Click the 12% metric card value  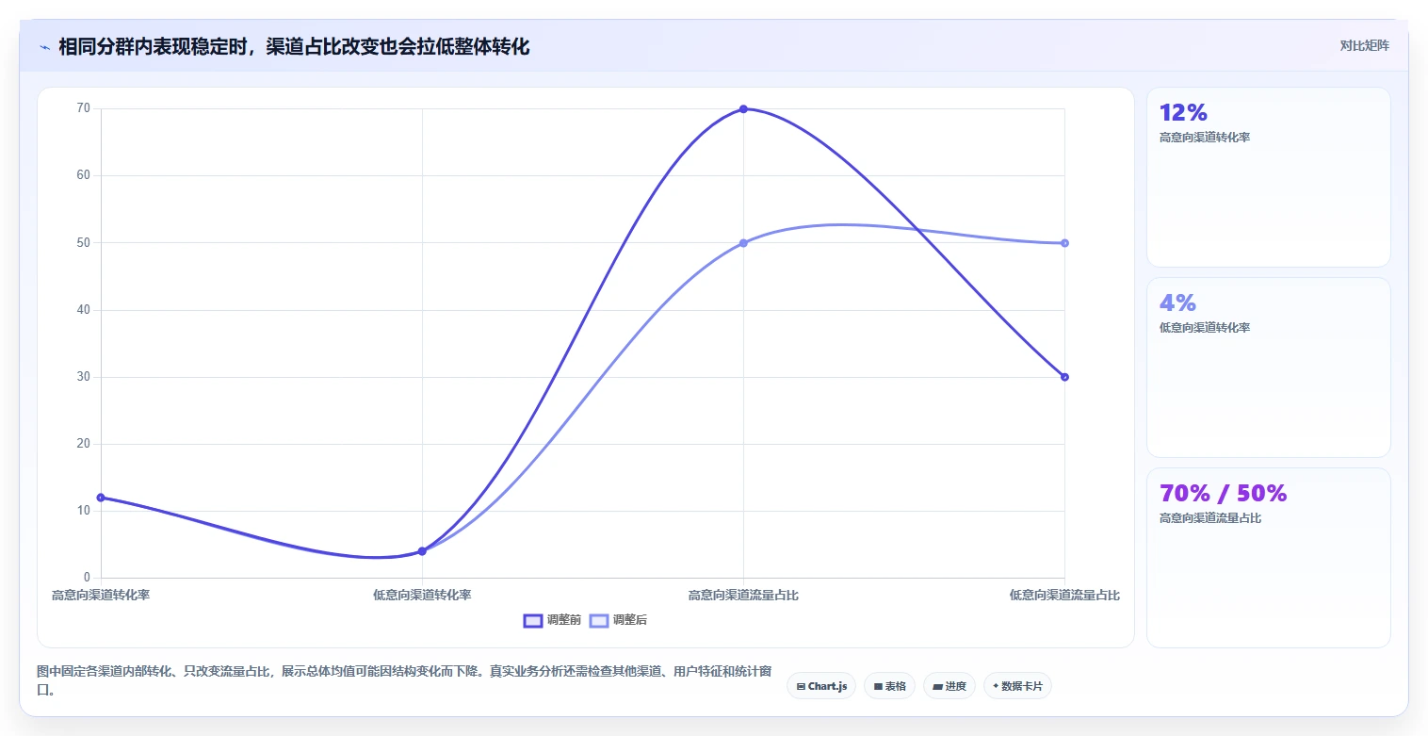pyautogui.click(x=1183, y=113)
